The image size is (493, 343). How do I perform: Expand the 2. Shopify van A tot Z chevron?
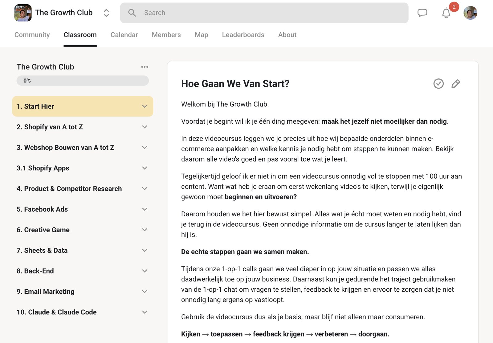click(x=145, y=127)
